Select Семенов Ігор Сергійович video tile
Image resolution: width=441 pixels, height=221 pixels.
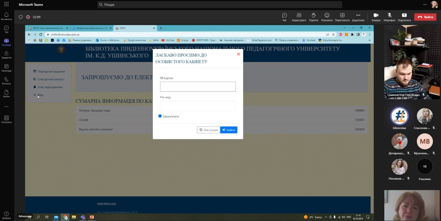[412, 62]
